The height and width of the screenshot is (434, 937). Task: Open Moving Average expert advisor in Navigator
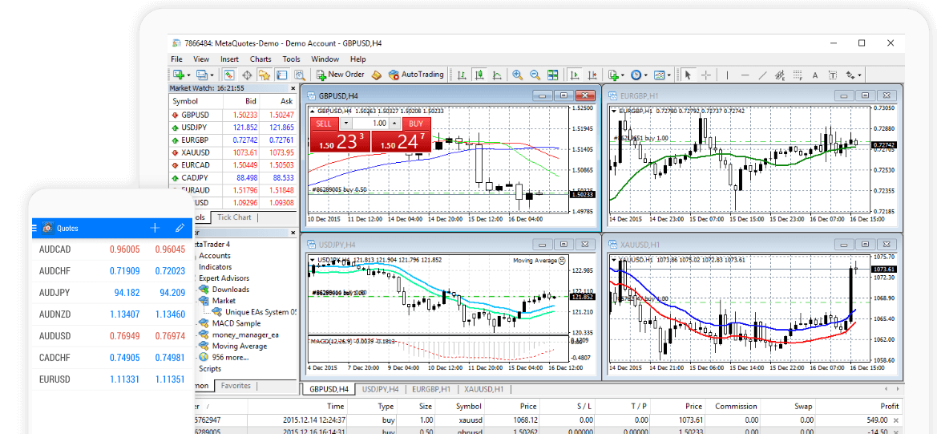click(240, 346)
